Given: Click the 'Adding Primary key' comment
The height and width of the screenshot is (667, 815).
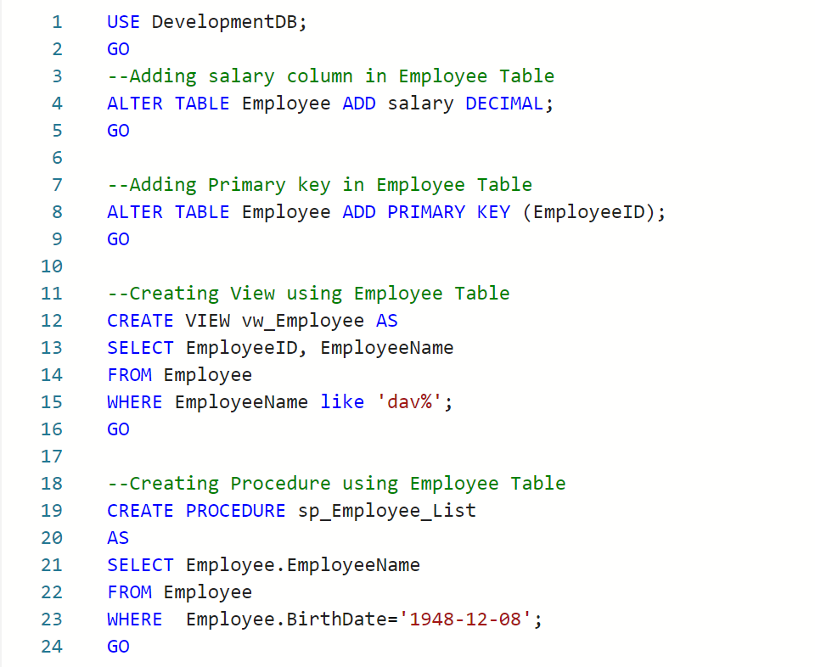Looking at the screenshot, I should pyautogui.click(x=319, y=185).
